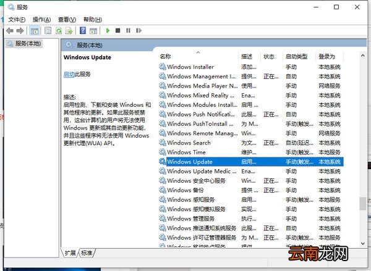Click gear icon of Windows Search row
The image size is (371, 271).
(162, 143)
